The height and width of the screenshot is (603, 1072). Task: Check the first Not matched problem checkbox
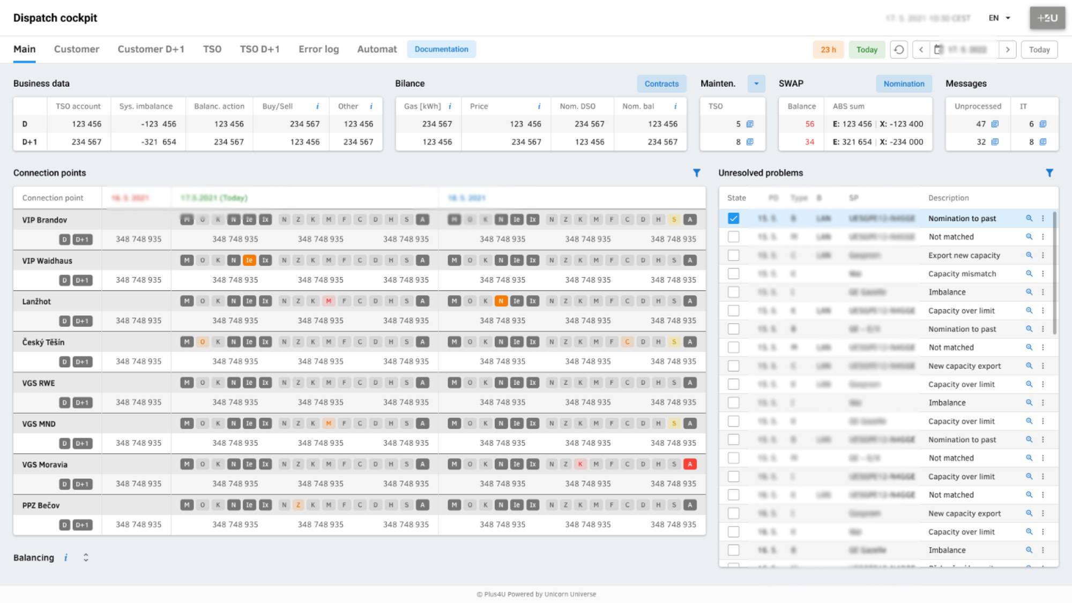pyautogui.click(x=734, y=236)
